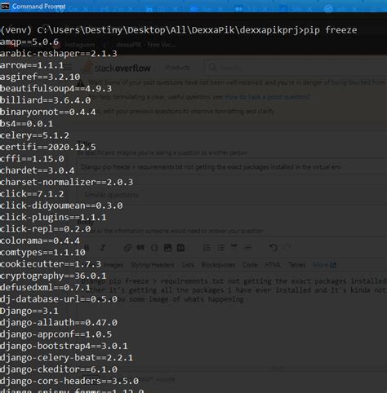Click the 'amqp==5.0.6' output line

pos(29,42)
